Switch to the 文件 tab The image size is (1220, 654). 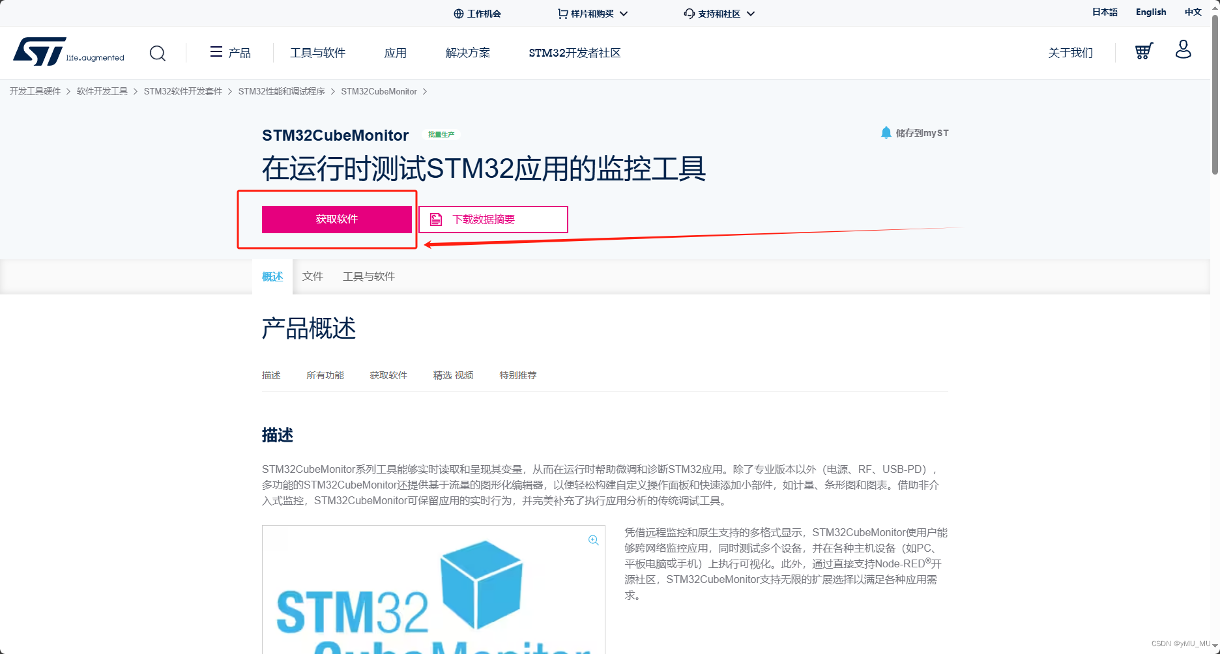(313, 276)
